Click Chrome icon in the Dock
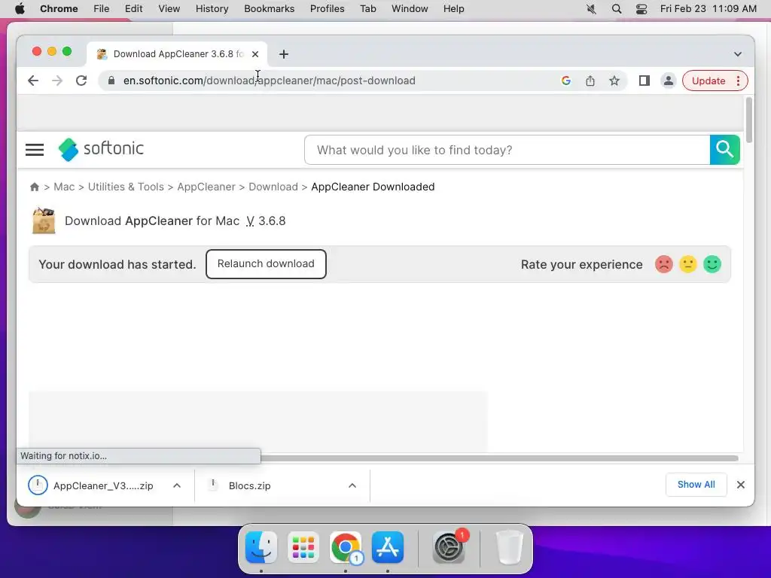 pyautogui.click(x=346, y=547)
